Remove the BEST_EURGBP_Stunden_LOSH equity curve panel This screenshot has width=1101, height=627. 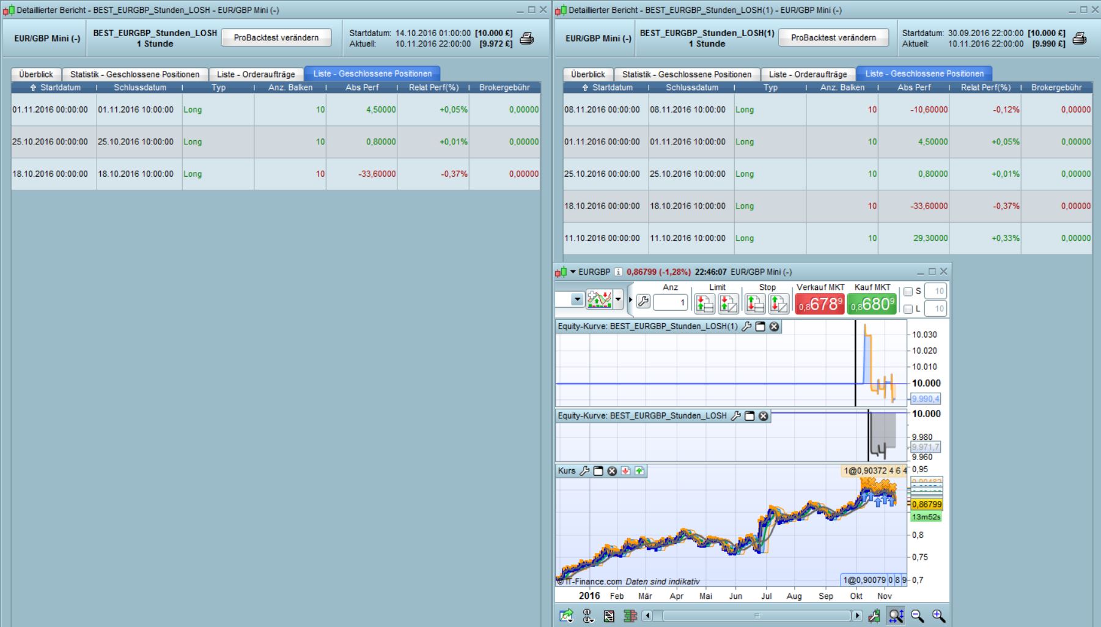pyautogui.click(x=763, y=416)
